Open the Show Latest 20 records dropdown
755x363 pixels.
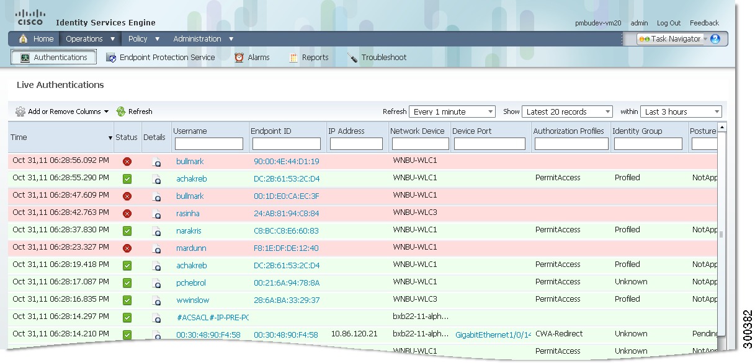click(567, 112)
